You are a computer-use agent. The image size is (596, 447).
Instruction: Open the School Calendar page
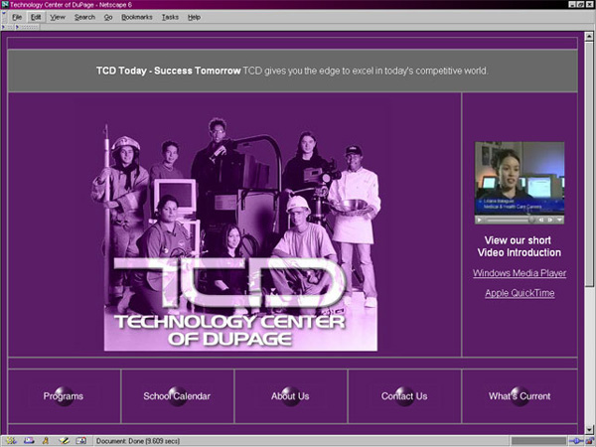(177, 396)
